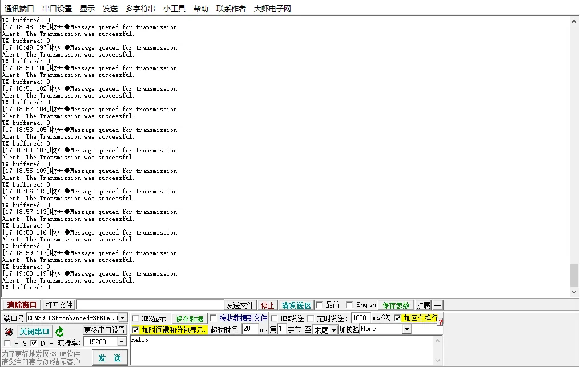Click the green refresh ports icon
This screenshot has height=367, width=580.
pyautogui.click(x=59, y=332)
